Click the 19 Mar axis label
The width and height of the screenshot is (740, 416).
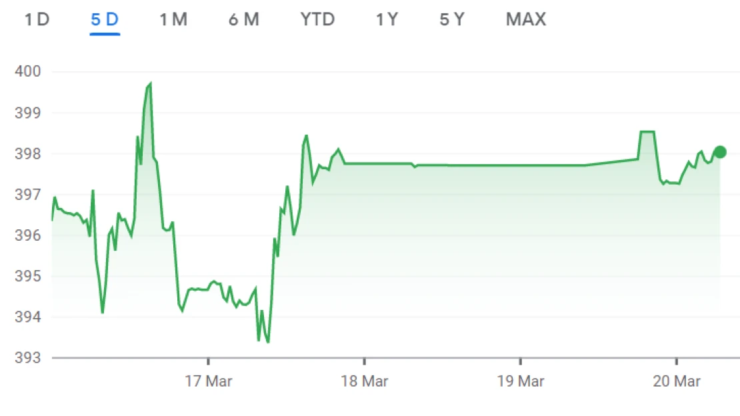pyautogui.click(x=521, y=381)
